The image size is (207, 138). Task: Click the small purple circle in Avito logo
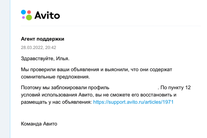point(23,17)
